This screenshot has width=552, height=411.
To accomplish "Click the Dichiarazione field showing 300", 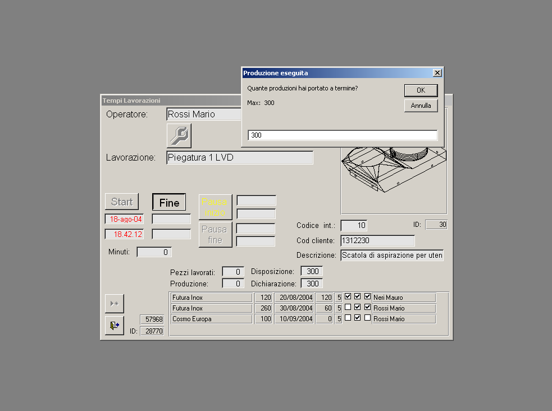I will pos(312,284).
